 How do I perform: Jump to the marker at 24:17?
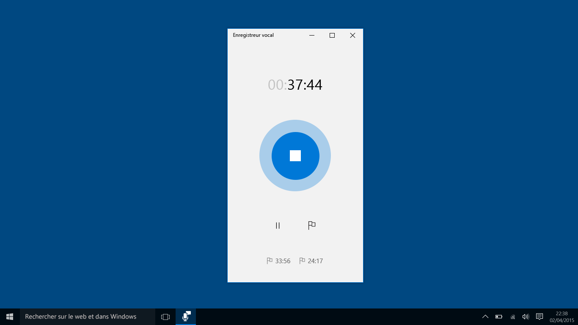coord(311,261)
